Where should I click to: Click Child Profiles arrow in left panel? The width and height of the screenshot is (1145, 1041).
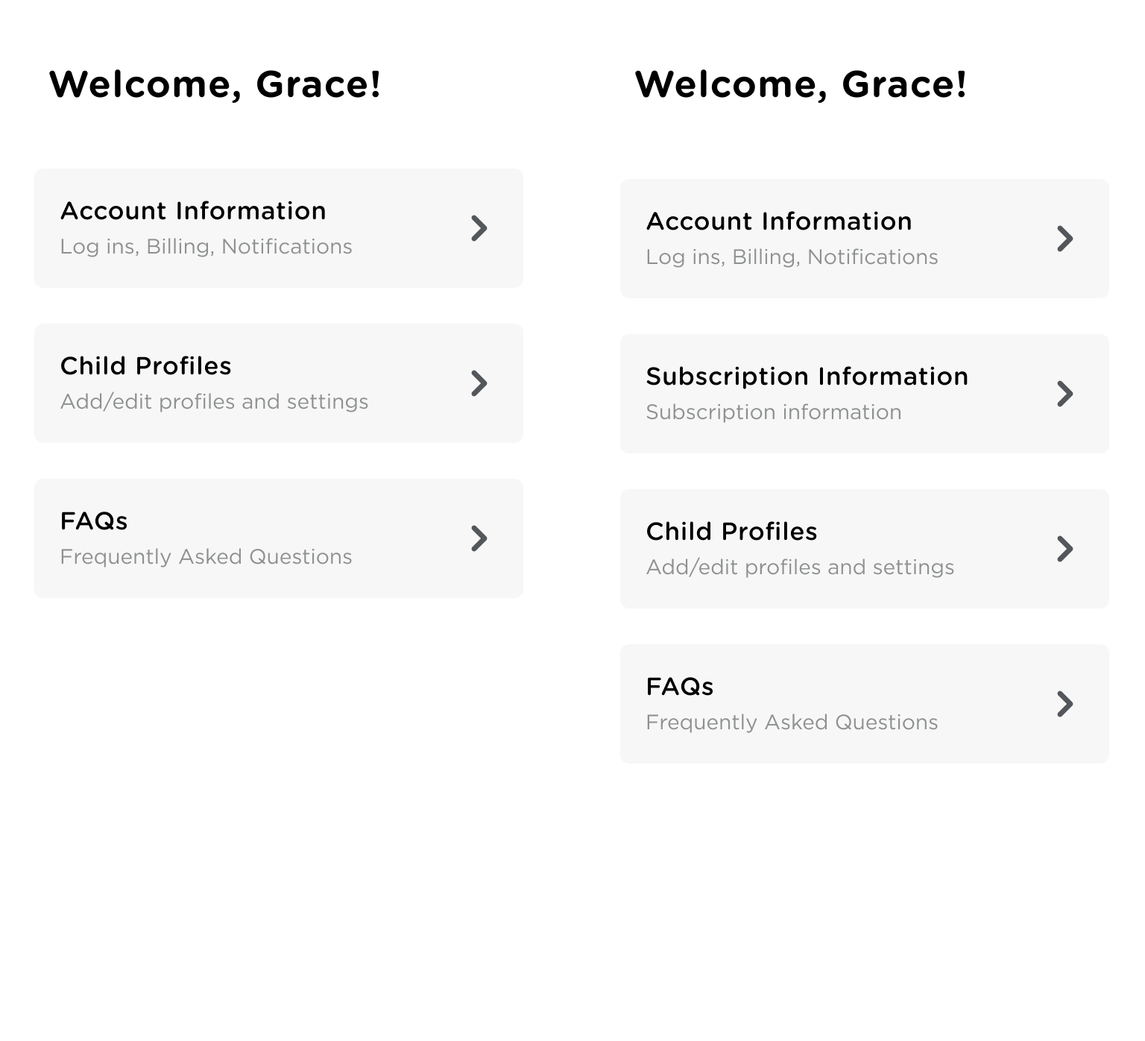[479, 383]
